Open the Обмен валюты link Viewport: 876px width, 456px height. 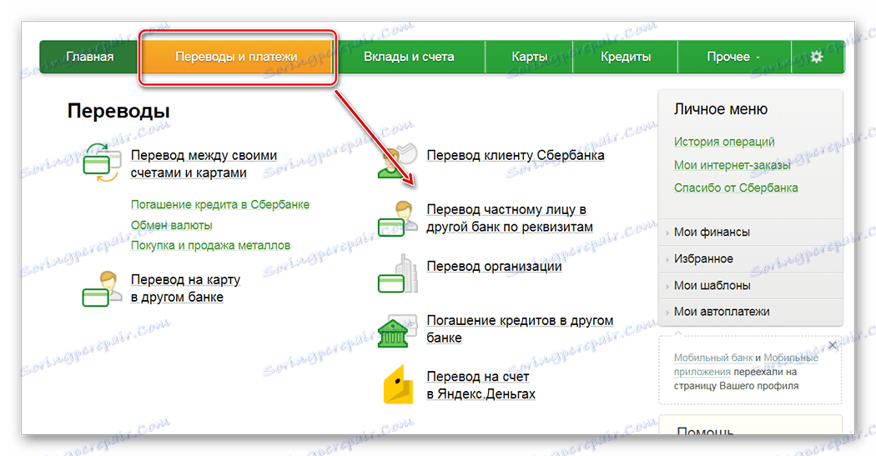tap(172, 225)
